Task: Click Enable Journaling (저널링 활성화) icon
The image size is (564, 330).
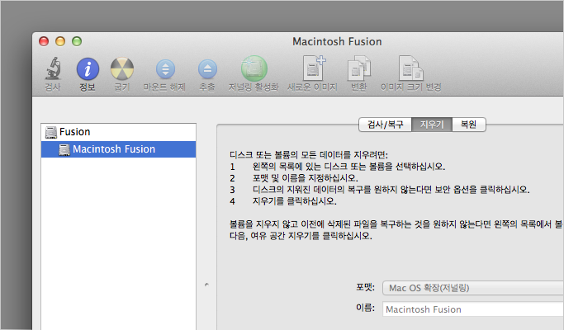Action: pos(254,68)
